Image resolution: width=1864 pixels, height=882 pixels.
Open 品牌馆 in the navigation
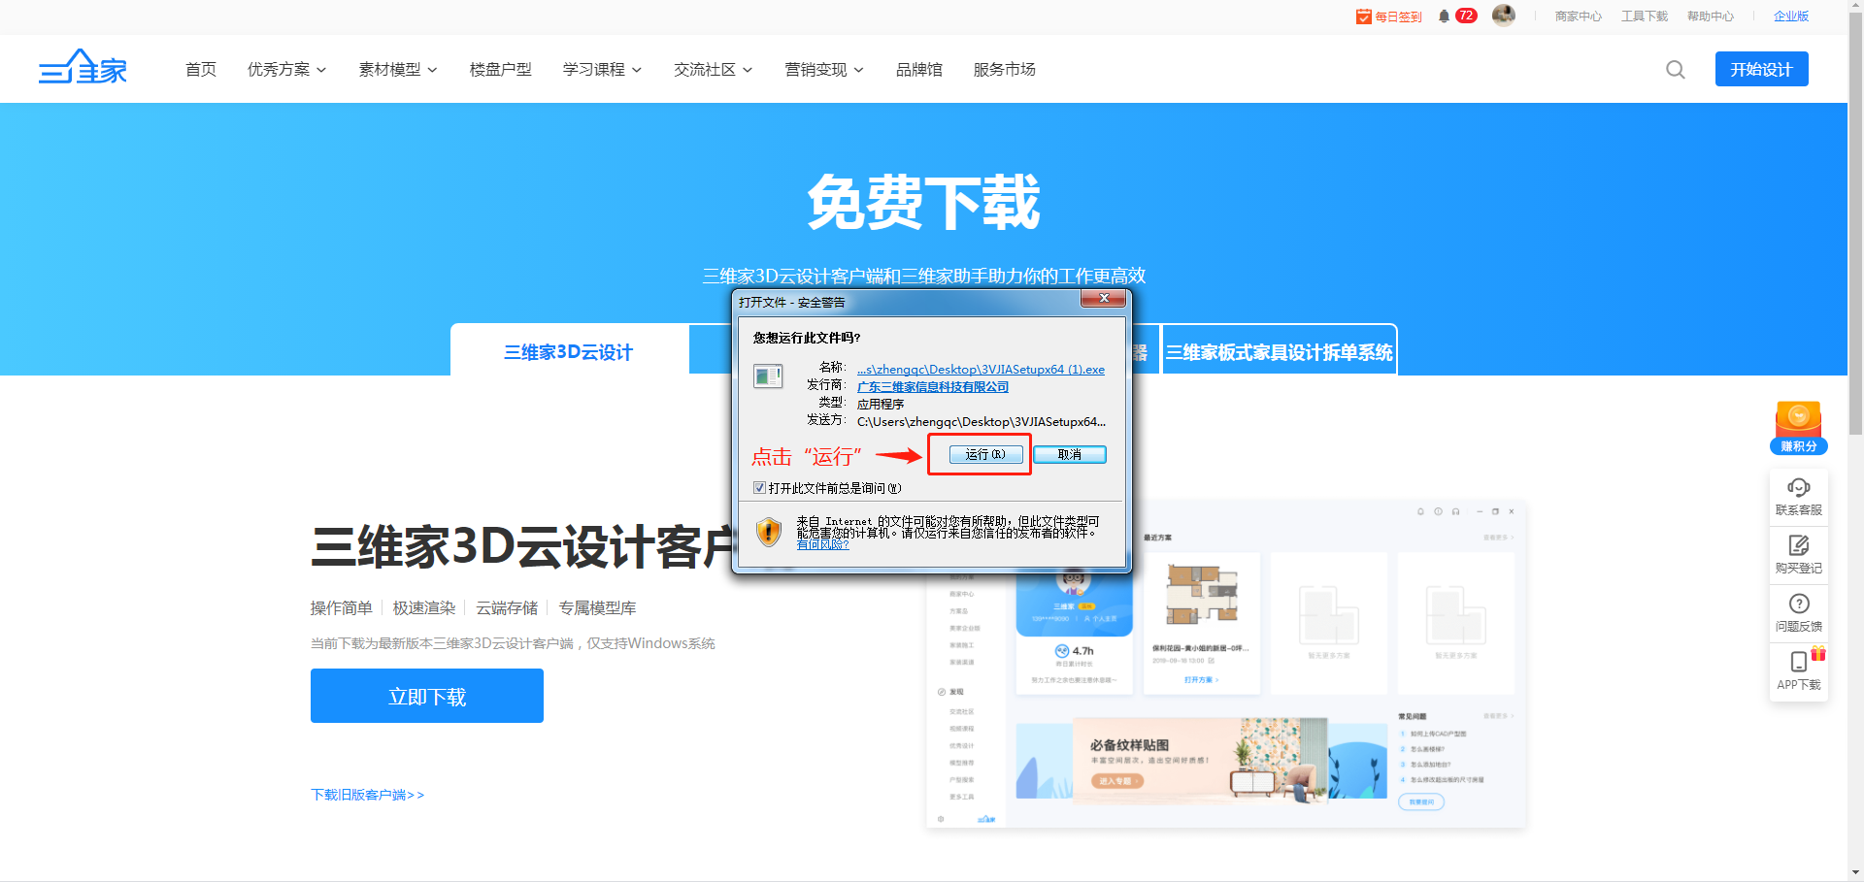pos(919,70)
